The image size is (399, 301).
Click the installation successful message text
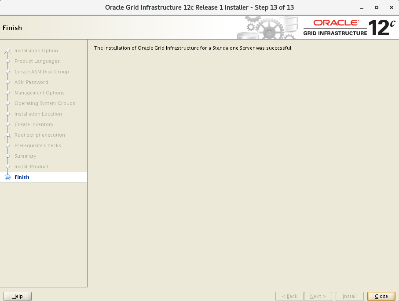[x=193, y=48]
